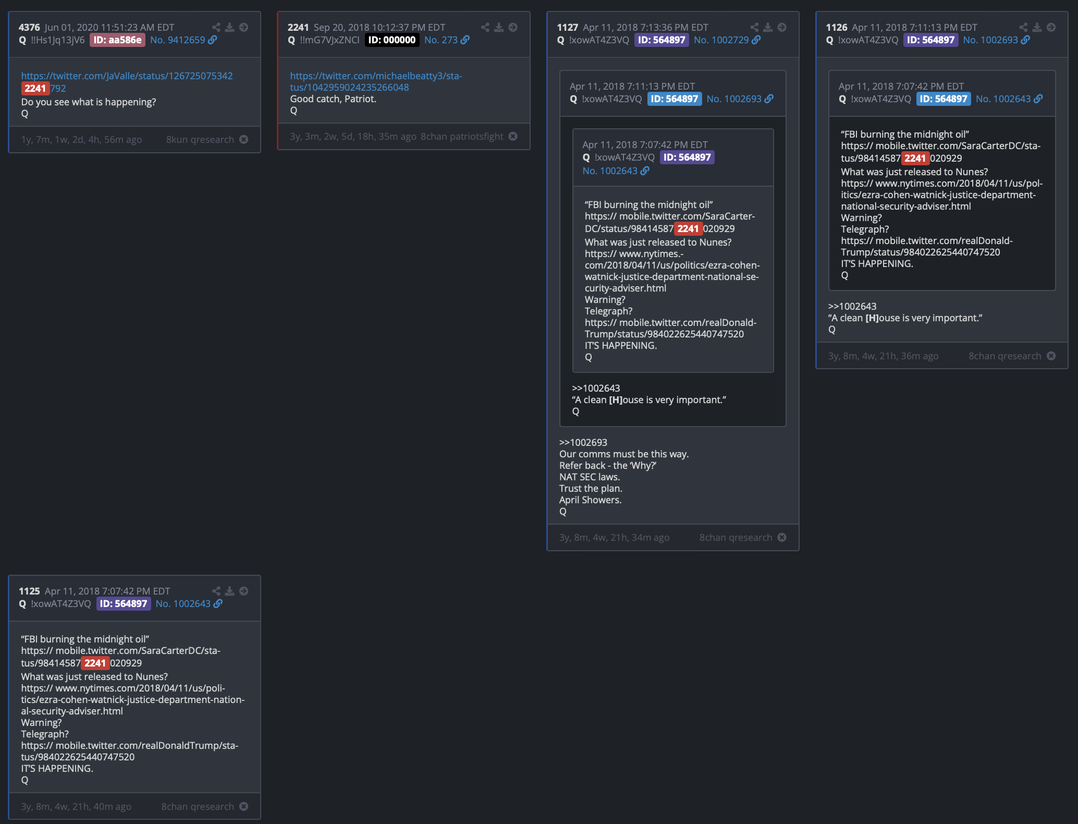Open post 1127 via arrow icon

click(782, 27)
